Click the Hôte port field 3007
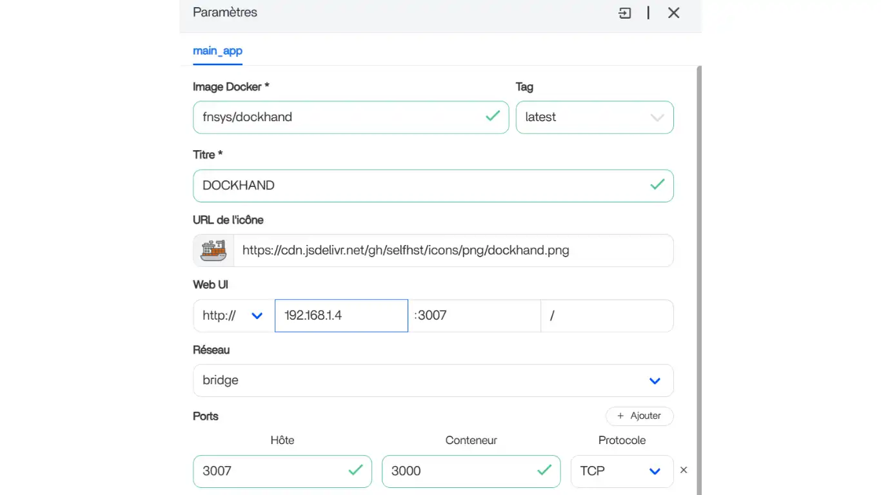 pos(282,471)
